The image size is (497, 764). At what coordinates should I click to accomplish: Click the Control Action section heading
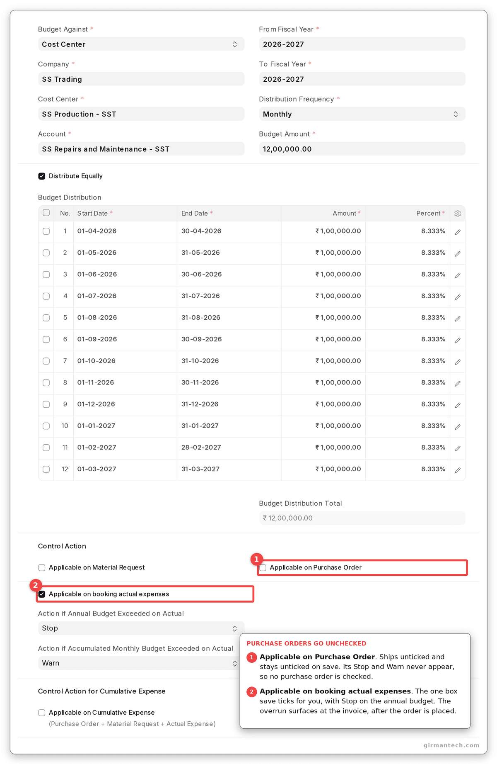point(62,546)
